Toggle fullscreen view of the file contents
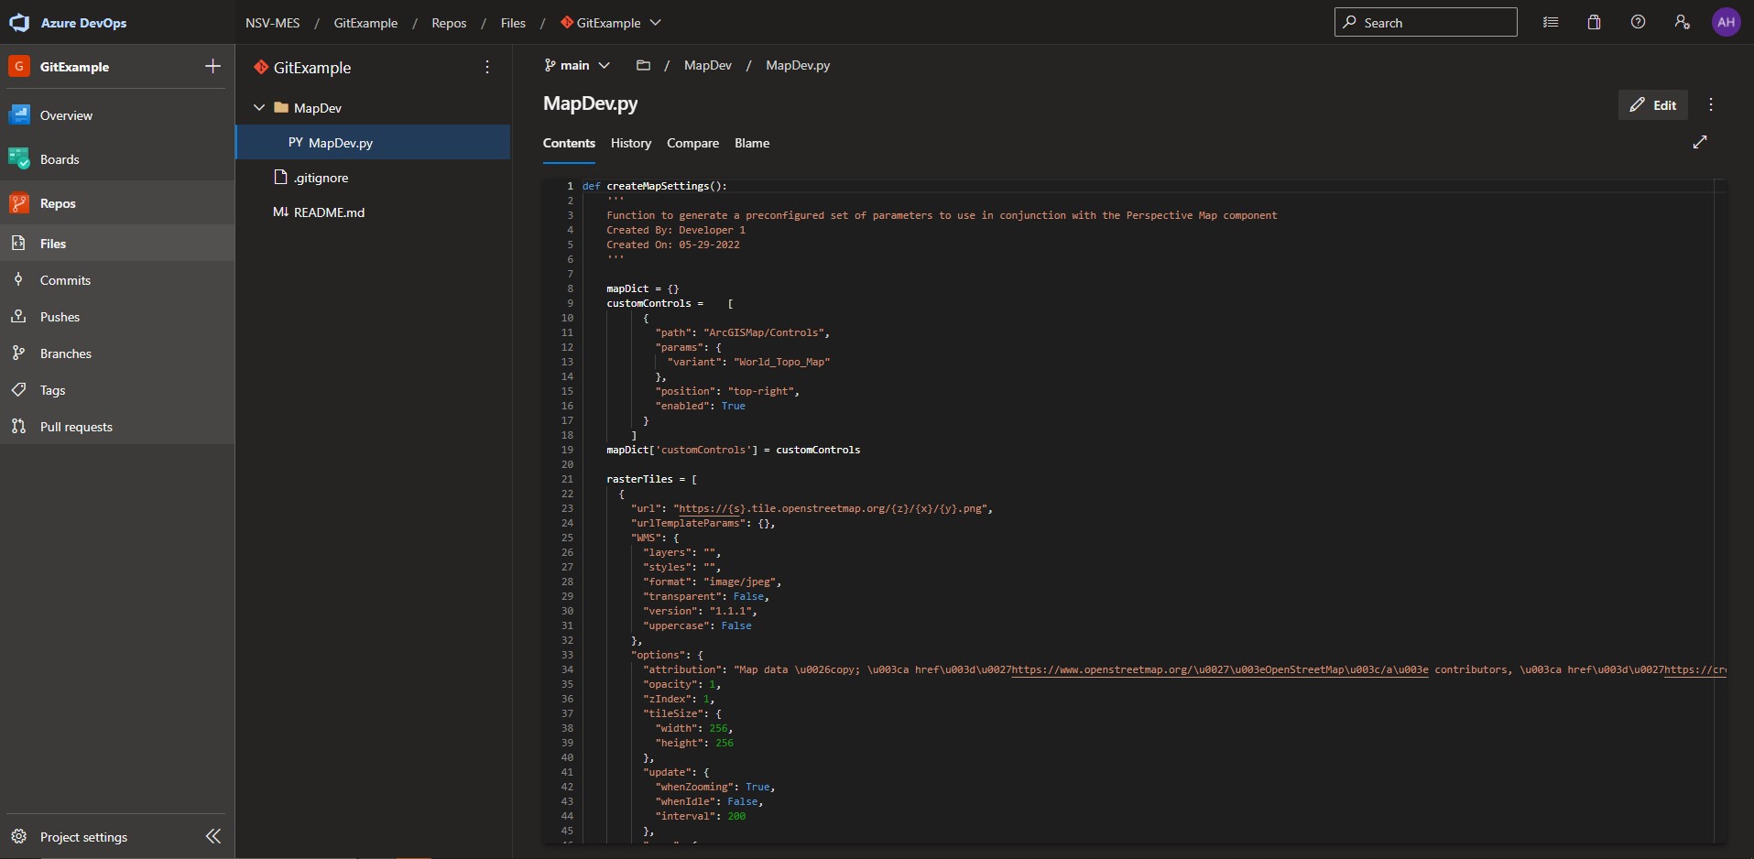 [x=1700, y=142]
